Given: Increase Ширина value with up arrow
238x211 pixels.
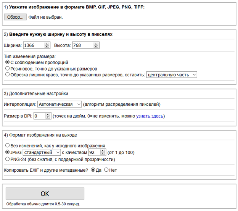Looking at the screenshot, I should pos(47,44).
